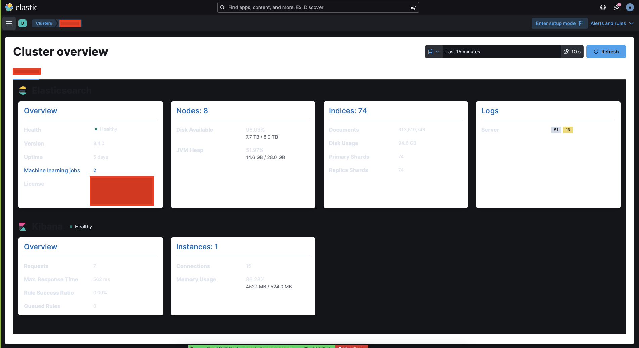
Task: Click the Find apps search field
Action: tap(317, 7)
